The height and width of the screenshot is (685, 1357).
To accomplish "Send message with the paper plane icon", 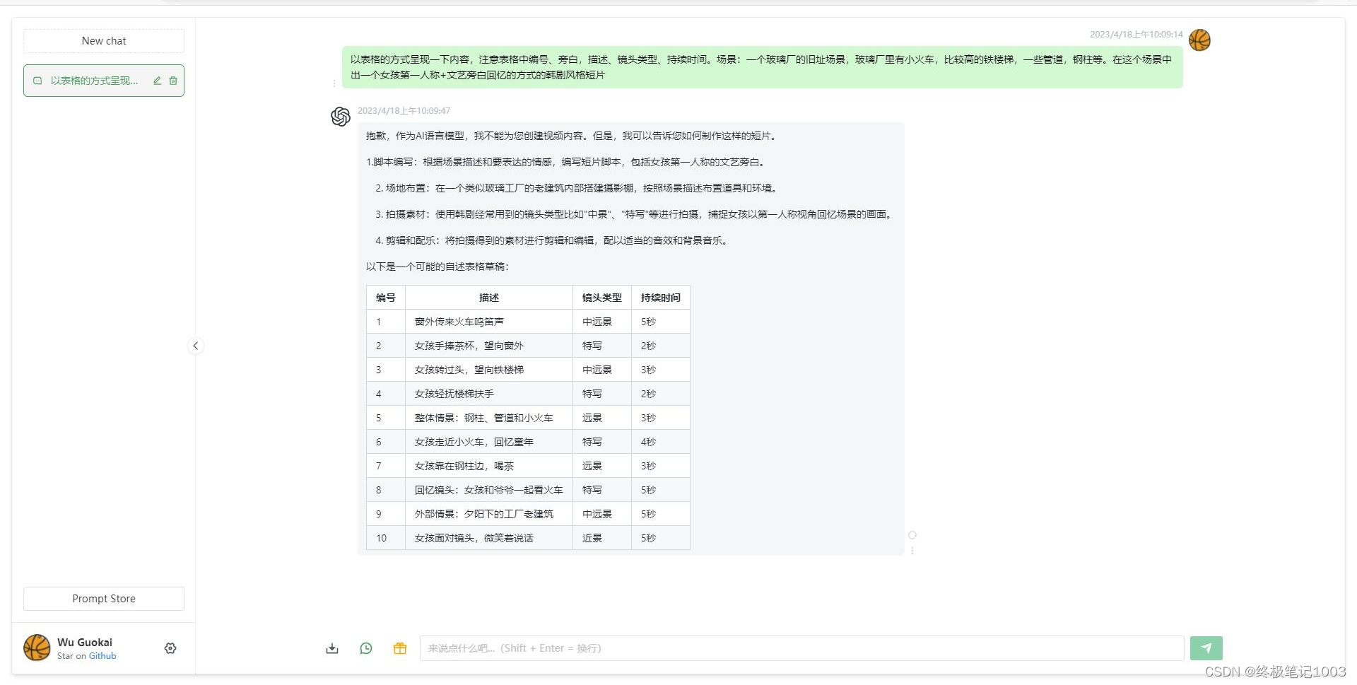I will click(x=1206, y=648).
